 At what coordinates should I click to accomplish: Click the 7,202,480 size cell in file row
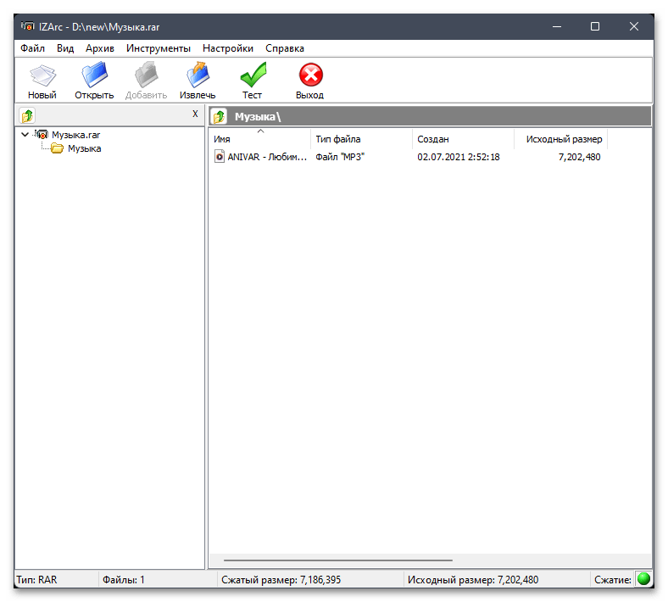(579, 157)
